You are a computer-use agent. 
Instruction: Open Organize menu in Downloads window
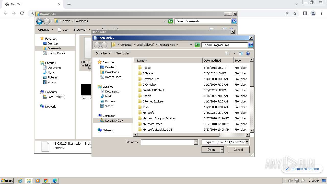pos(45,30)
